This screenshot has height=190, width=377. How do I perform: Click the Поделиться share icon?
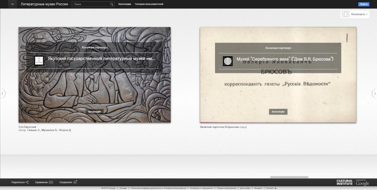click(27, 182)
